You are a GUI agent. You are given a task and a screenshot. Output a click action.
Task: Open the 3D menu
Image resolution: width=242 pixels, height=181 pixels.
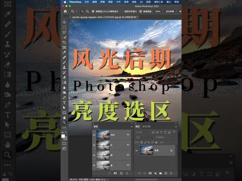click(141, 2)
